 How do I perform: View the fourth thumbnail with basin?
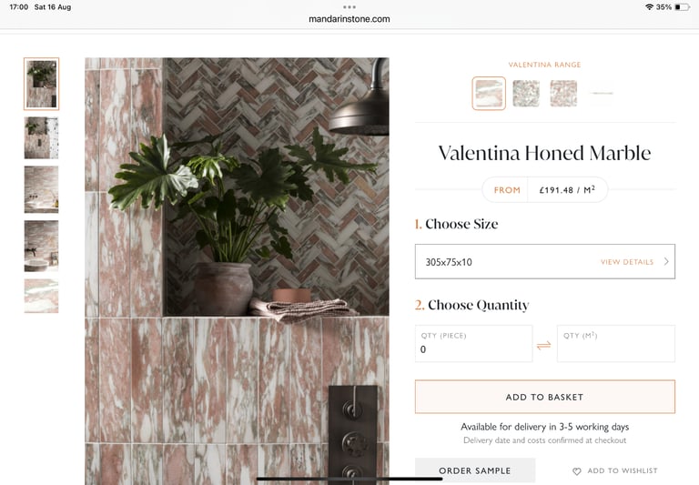42,246
